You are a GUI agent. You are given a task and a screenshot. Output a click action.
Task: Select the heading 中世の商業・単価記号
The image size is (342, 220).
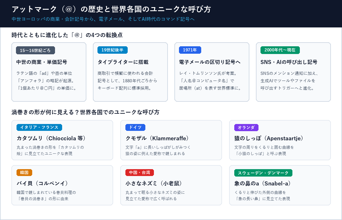point(42,62)
